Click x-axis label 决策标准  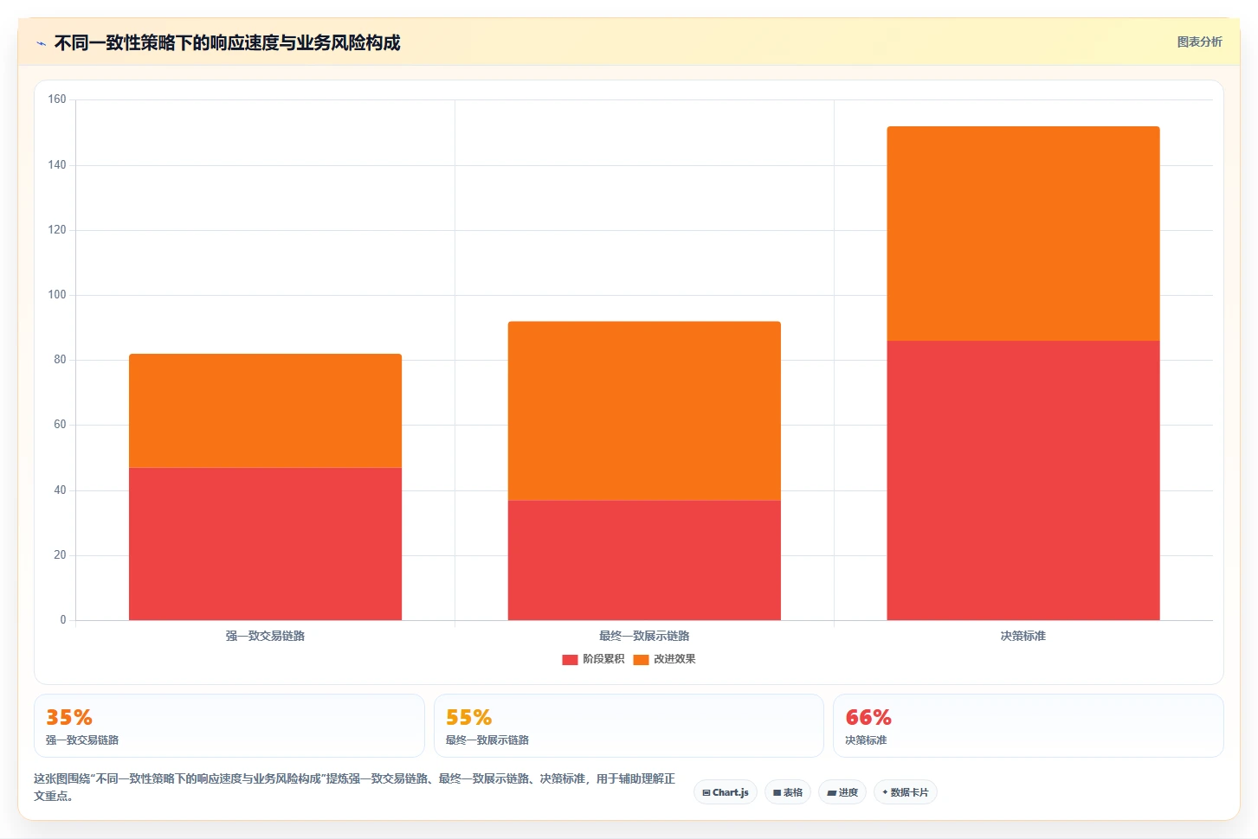(1023, 636)
